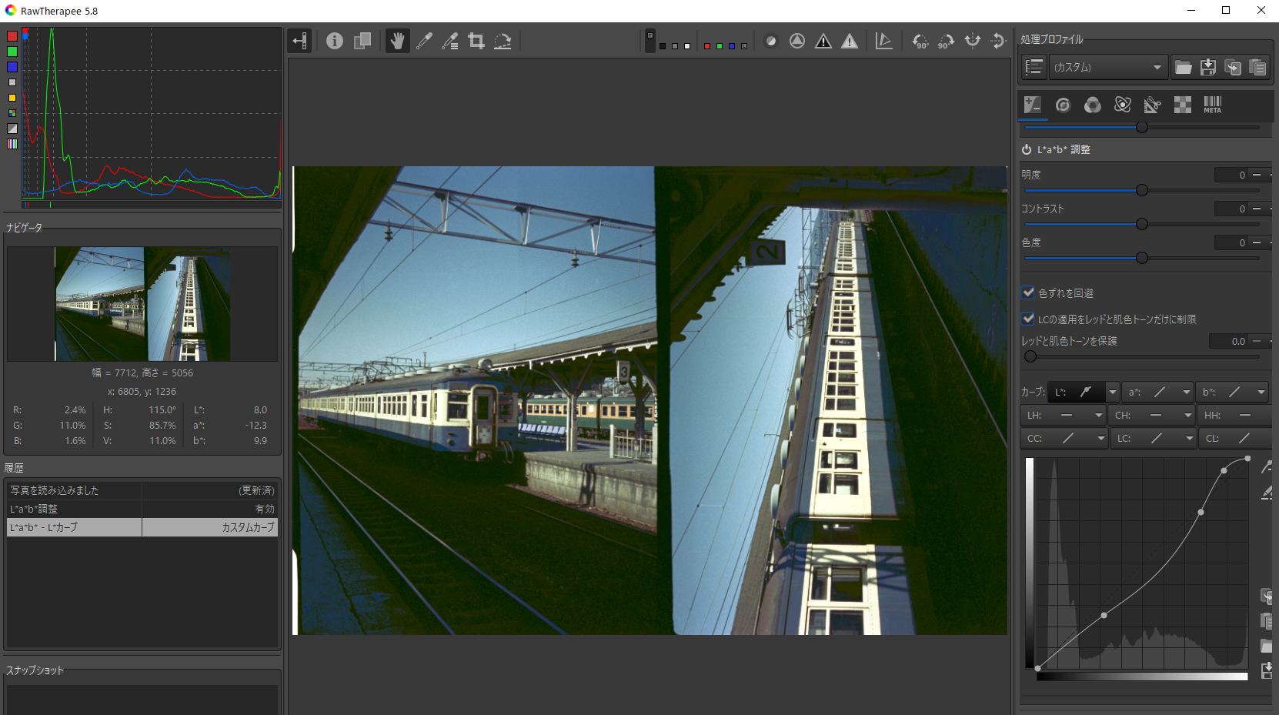Screen dimensions: 1279x715
Task: Click the レッドと肌色トーンを保護 value field
Action: (x=1228, y=341)
